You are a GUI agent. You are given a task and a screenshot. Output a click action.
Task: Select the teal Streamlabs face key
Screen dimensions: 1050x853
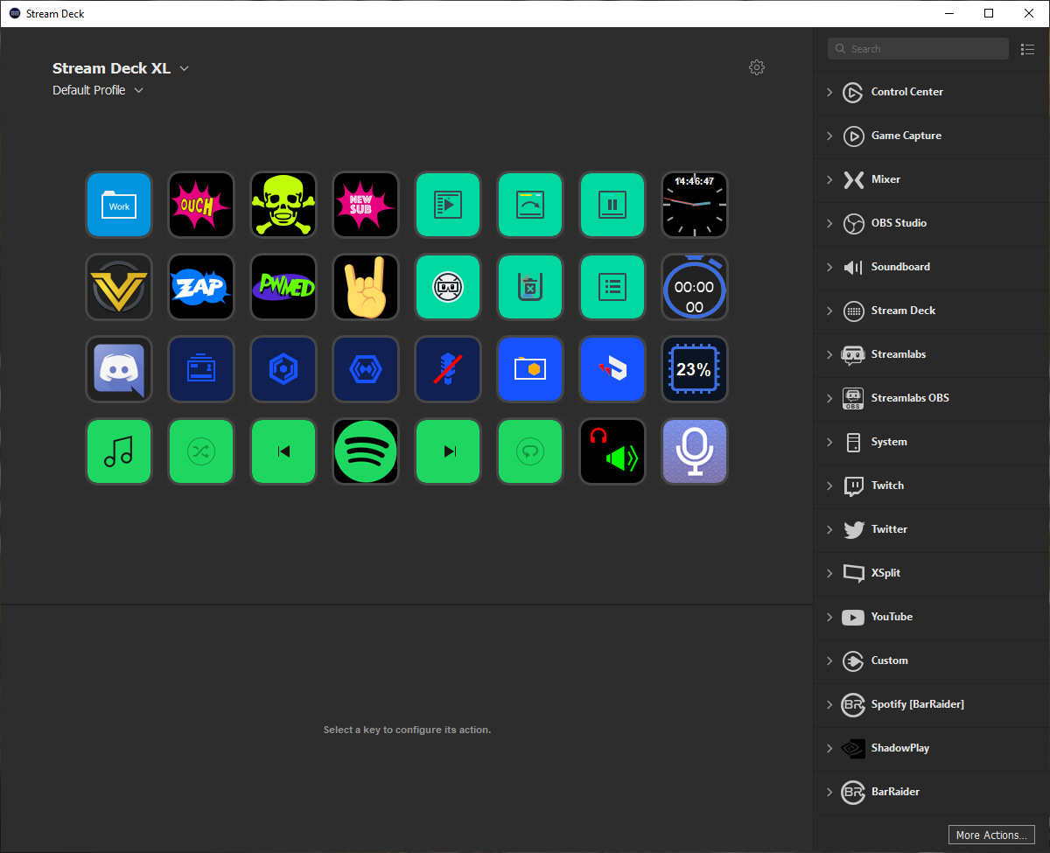click(x=448, y=287)
